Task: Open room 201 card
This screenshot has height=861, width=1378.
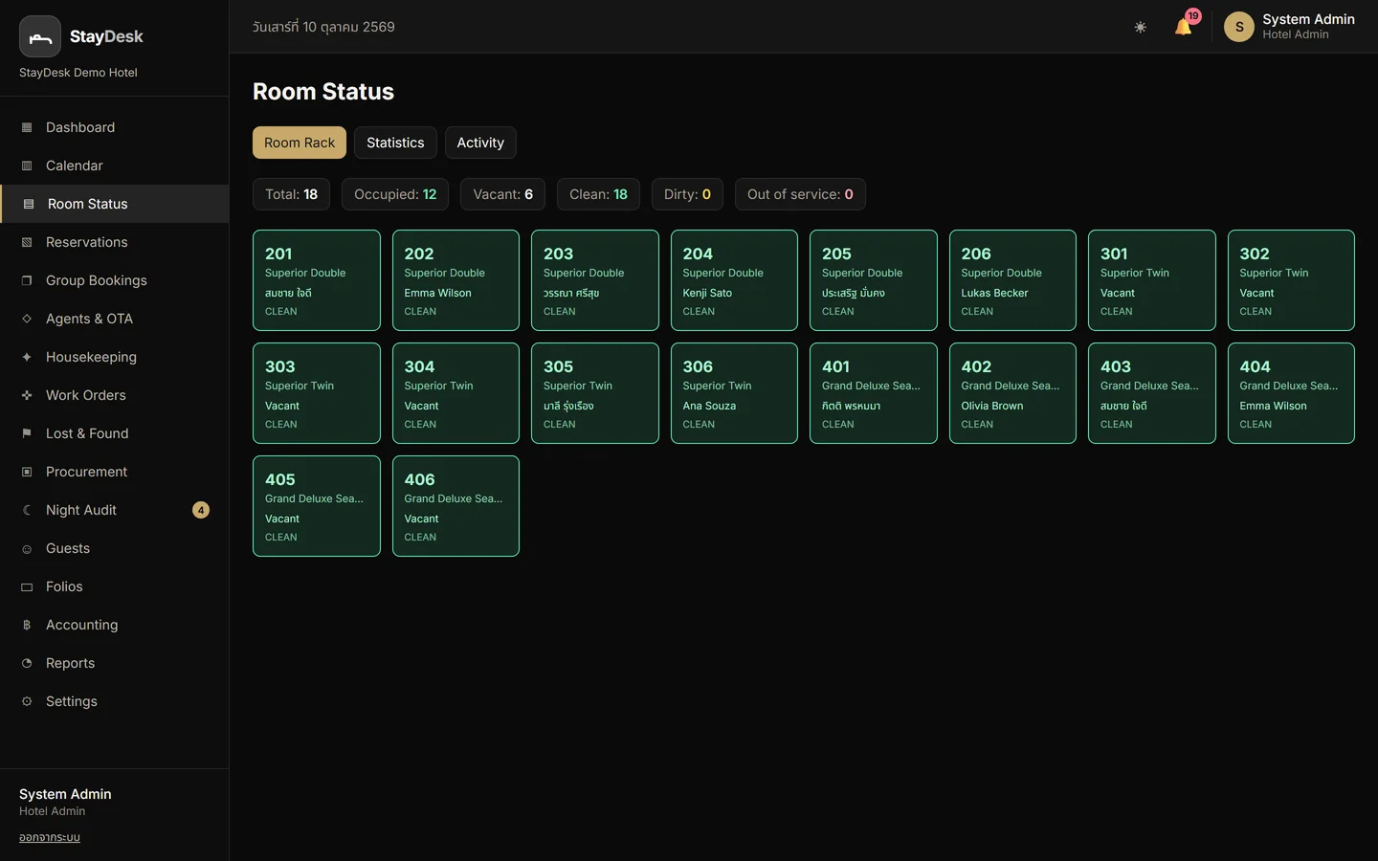Action: tap(317, 280)
